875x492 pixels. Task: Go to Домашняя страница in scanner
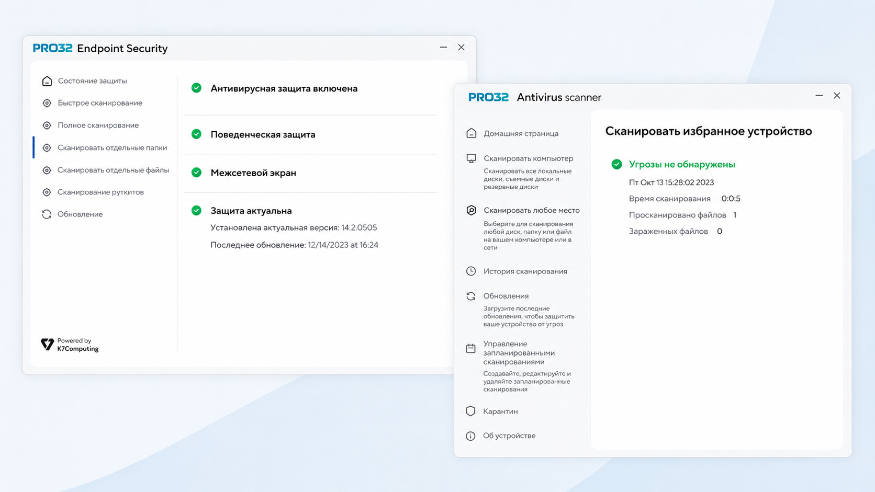pos(521,133)
